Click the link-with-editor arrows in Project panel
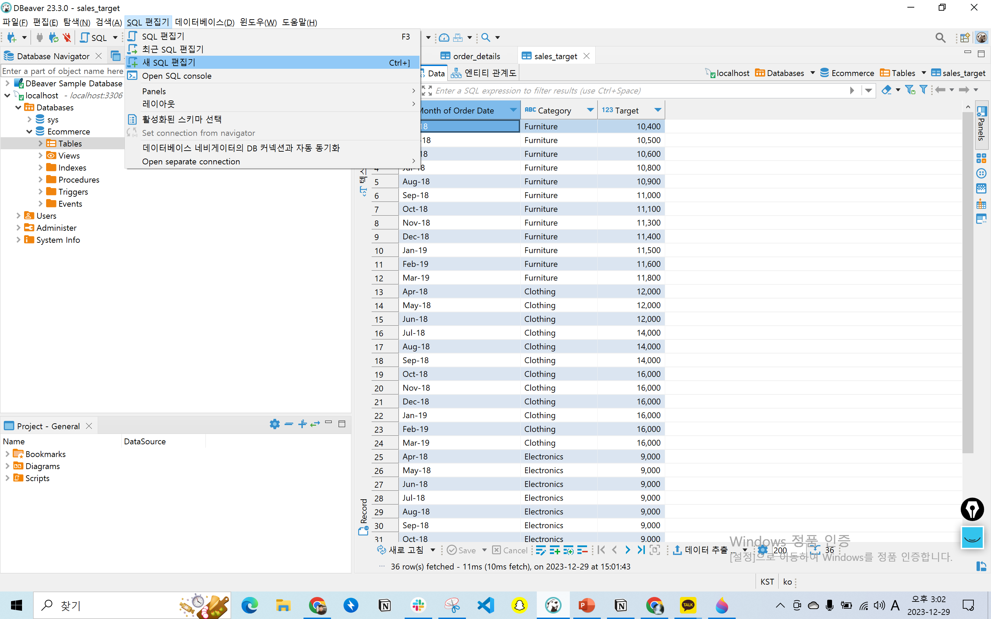Screen dimensions: 991x619 click(315, 424)
